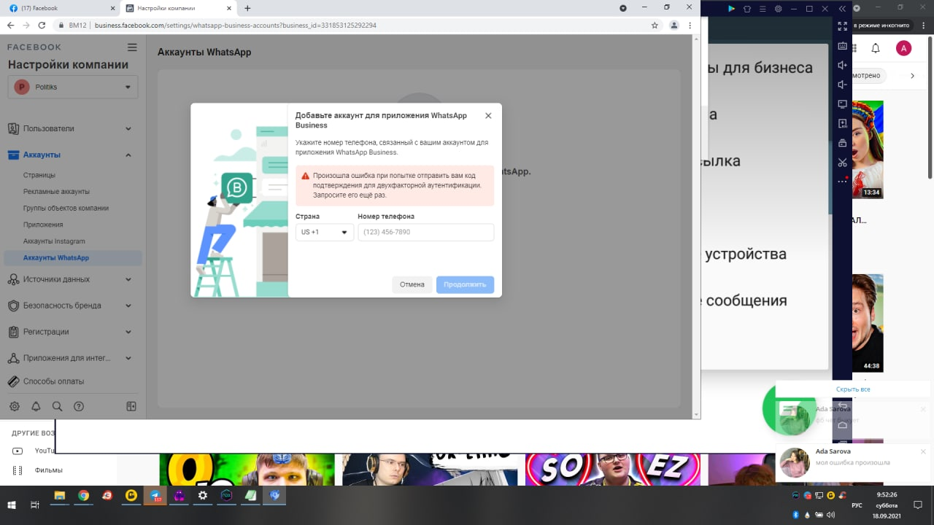Click the YouTube chips next arrow
Screen dimensions: 934x525
912,75
